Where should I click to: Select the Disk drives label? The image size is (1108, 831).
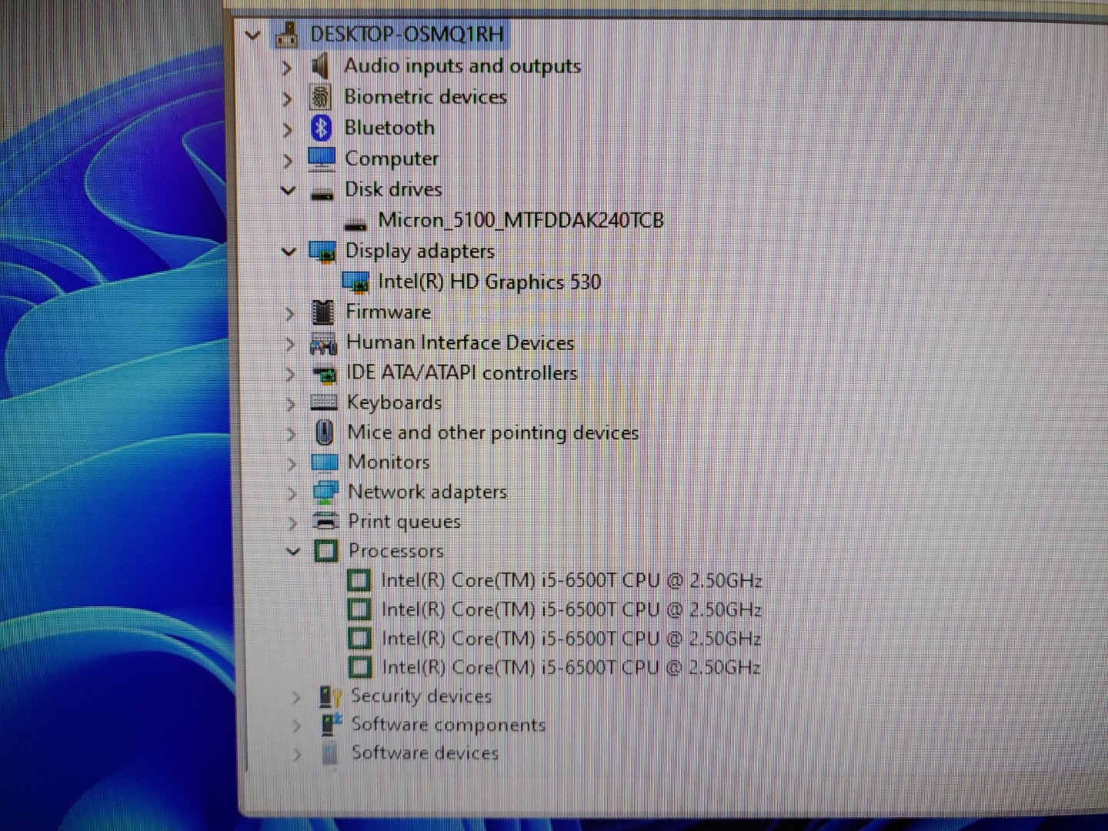(x=393, y=189)
